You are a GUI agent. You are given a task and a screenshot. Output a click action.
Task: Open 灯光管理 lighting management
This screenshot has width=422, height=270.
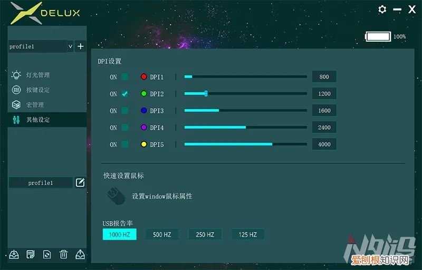tap(38, 75)
